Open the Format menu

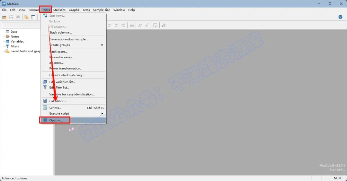[33, 10]
